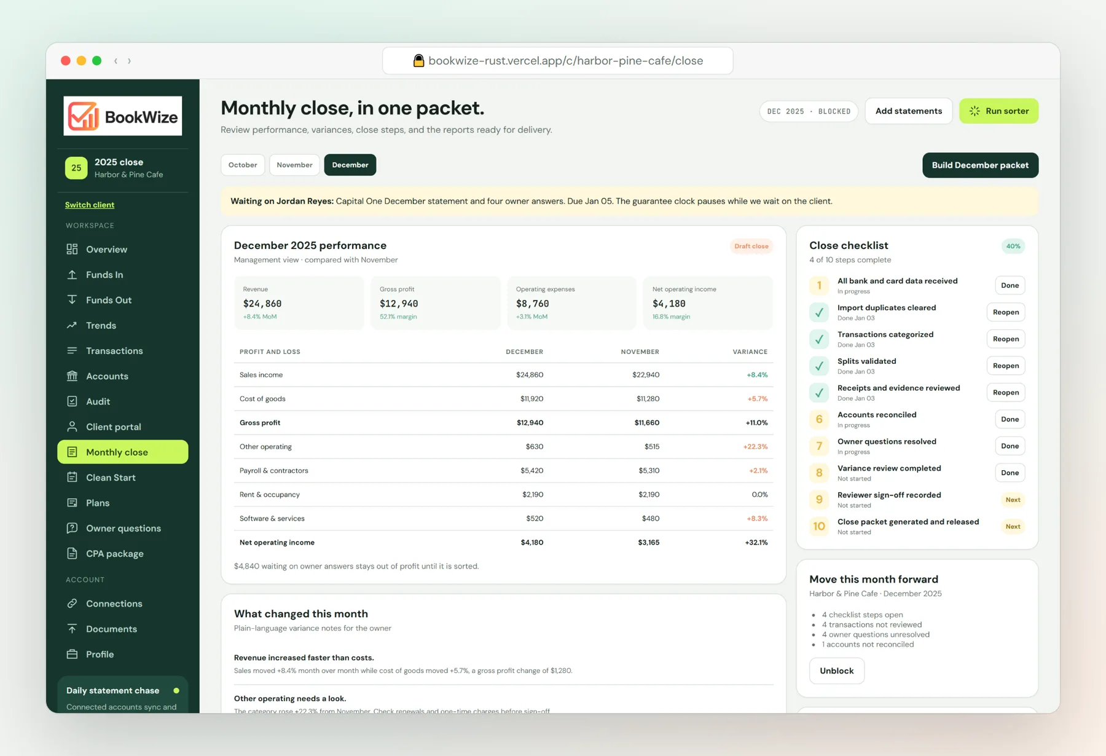Image resolution: width=1106 pixels, height=756 pixels.
Task: Click the Switch client link
Action: point(90,205)
